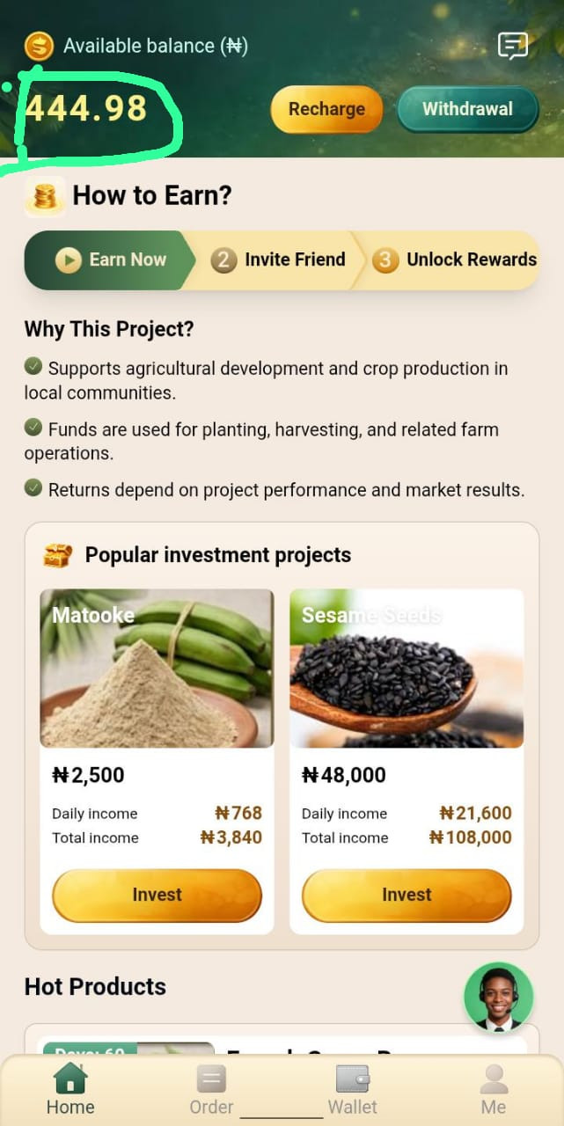Tap the treasure chest icon beside Popular projects
Screen dimensions: 564x1126
pyautogui.click(x=58, y=555)
